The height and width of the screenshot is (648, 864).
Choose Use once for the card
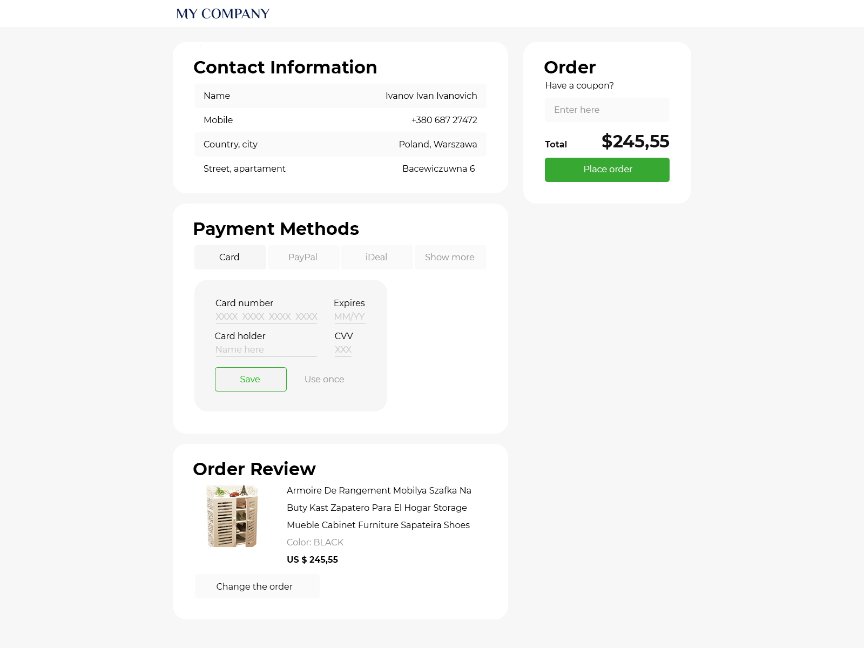click(324, 379)
